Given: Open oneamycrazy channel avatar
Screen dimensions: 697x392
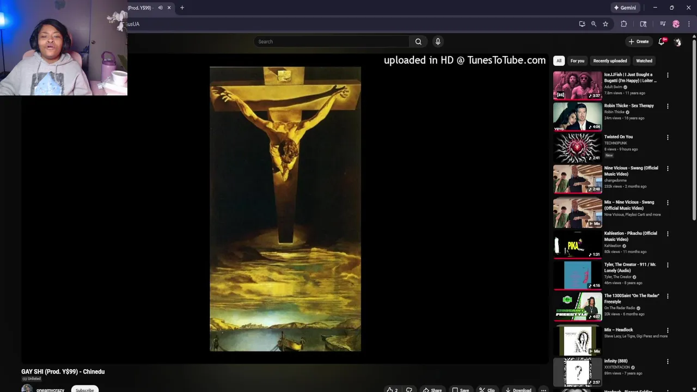Looking at the screenshot, I should [27, 389].
